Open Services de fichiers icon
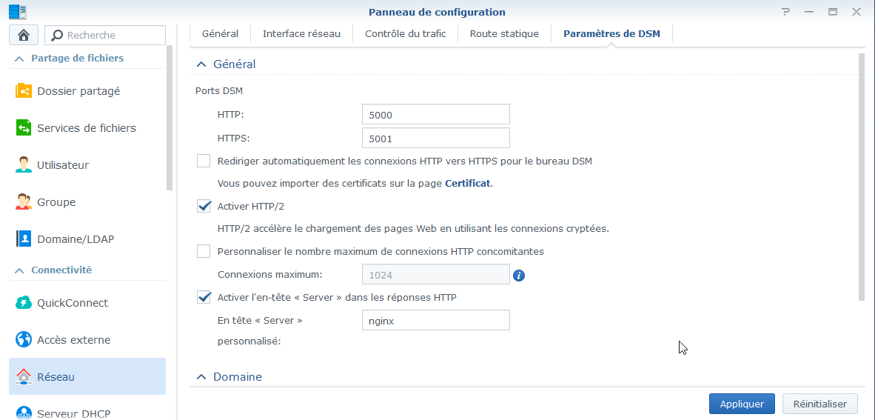Screen dimensions: 875x420 click(24, 128)
